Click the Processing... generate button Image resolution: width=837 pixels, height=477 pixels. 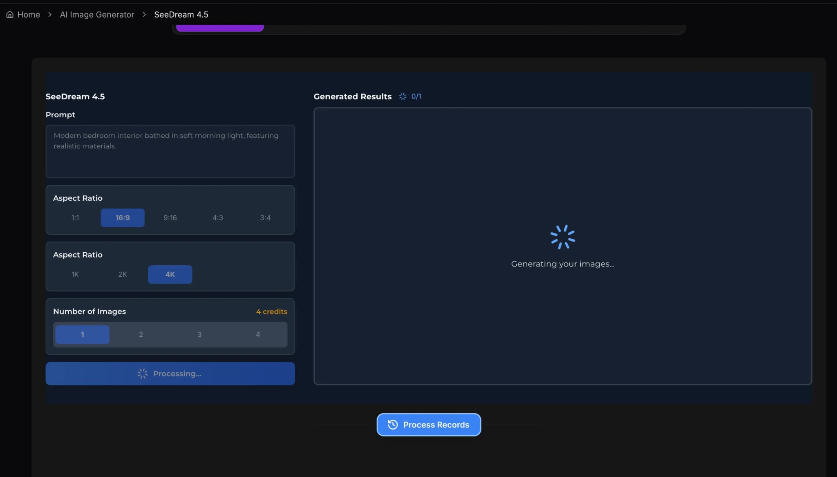(170, 374)
